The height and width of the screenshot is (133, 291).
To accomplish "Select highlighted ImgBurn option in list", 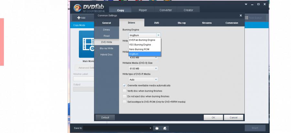I will pyautogui.click(x=145, y=54).
